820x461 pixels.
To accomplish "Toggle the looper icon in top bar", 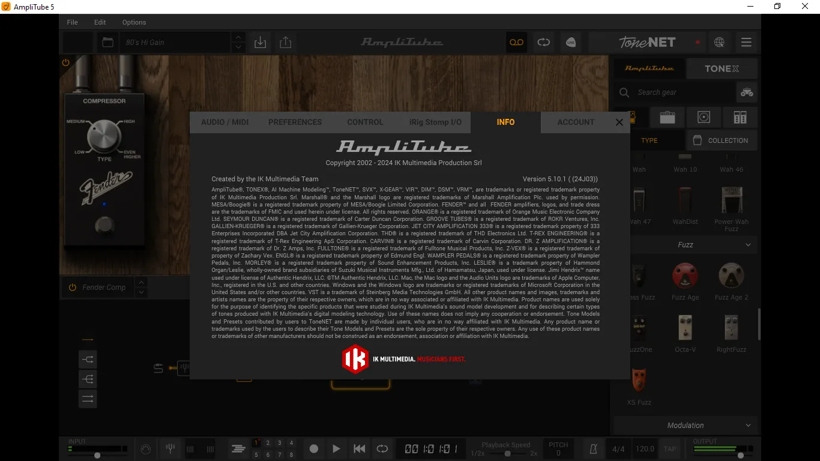I will click(x=543, y=42).
